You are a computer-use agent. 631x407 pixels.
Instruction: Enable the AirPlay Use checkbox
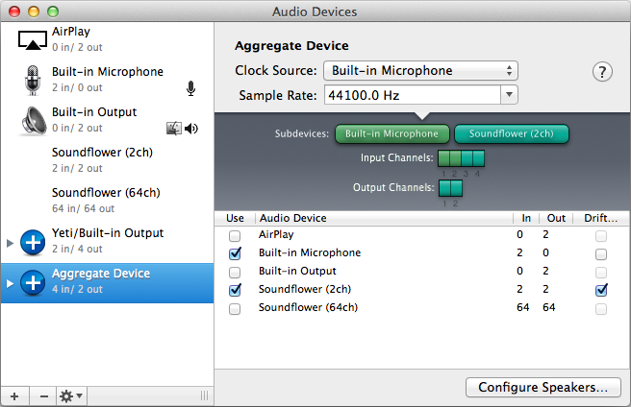(235, 235)
